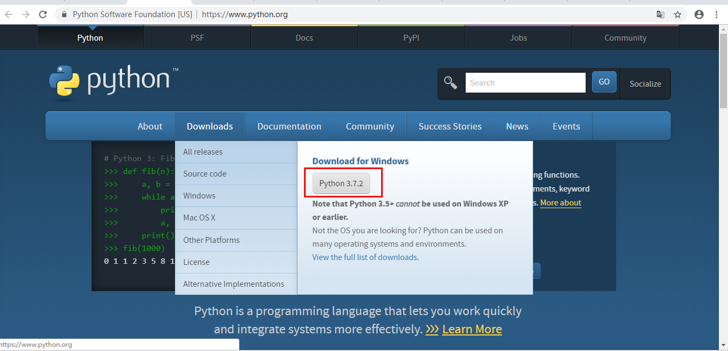Open the Socialize dropdown
This screenshot has height=351, width=728.
tap(645, 83)
